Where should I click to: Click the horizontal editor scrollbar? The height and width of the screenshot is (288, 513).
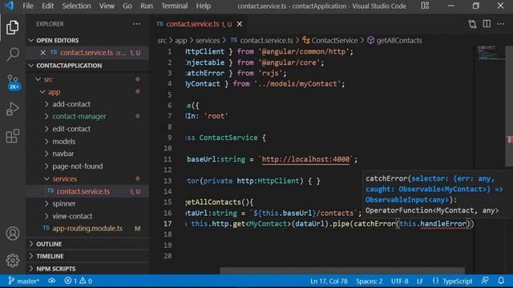(342, 270)
